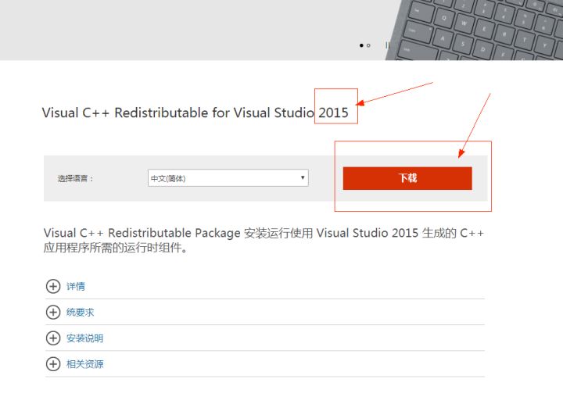The width and height of the screenshot is (563, 404).
Task: Click the 选择语言 label
Action: [x=75, y=178]
